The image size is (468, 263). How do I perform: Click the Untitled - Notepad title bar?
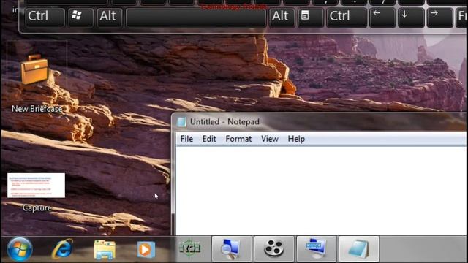[320, 122]
